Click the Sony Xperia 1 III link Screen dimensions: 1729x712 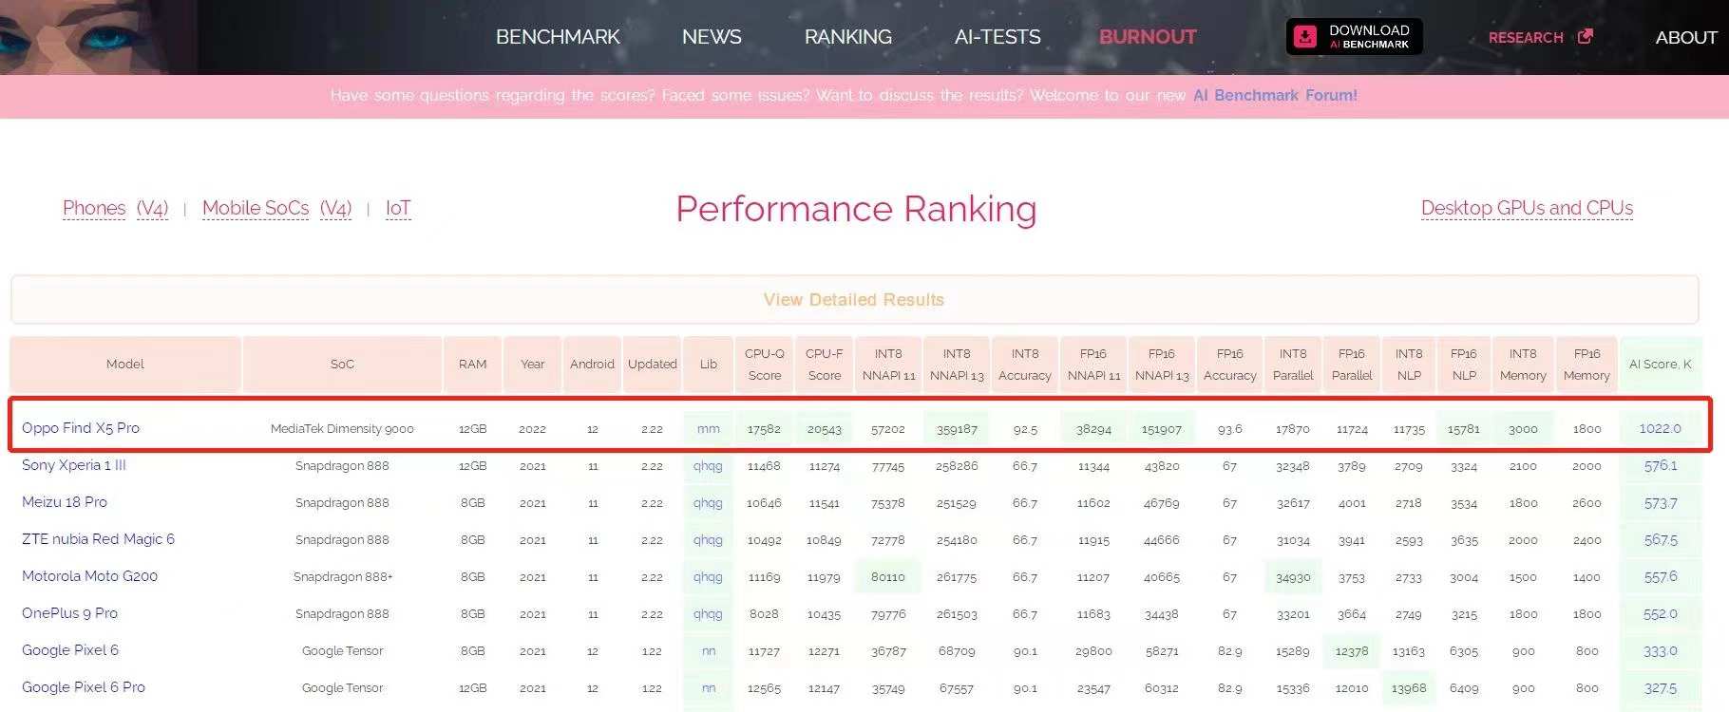(74, 465)
